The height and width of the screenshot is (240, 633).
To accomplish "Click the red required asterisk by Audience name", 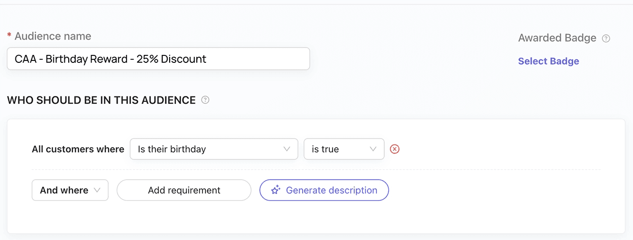I will pos(9,36).
